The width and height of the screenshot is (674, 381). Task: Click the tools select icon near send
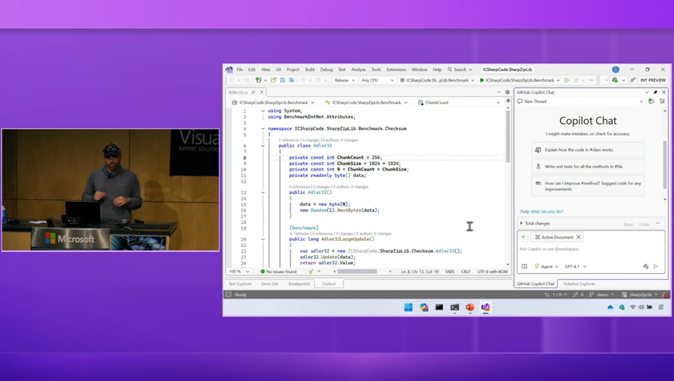(646, 267)
